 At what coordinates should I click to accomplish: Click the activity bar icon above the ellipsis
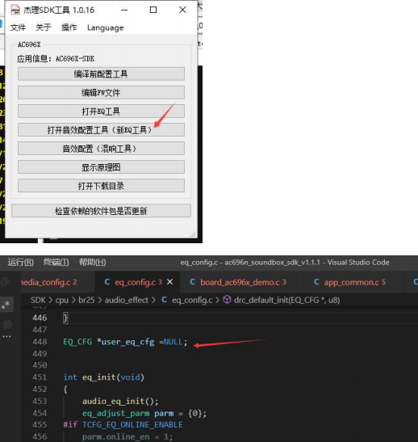pyautogui.click(x=7, y=324)
